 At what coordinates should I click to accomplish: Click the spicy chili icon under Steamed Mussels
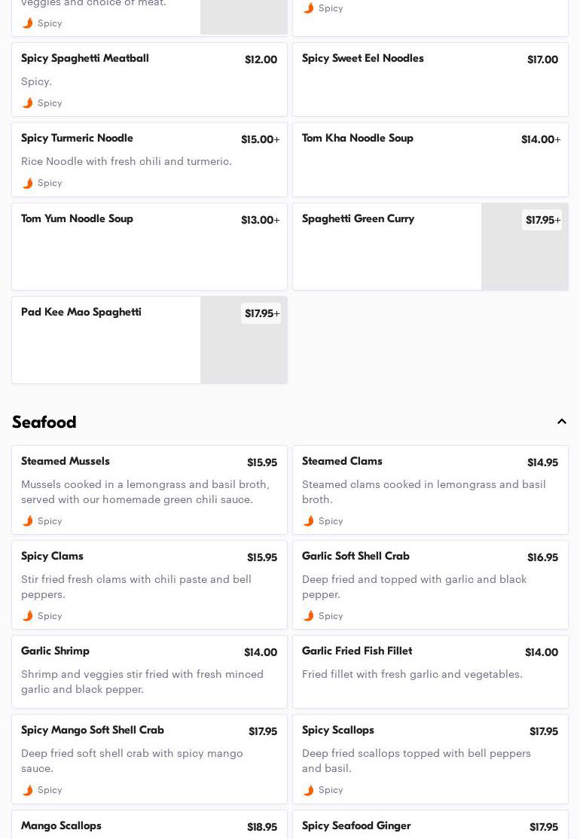pyautogui.click(x=28, y=521)
